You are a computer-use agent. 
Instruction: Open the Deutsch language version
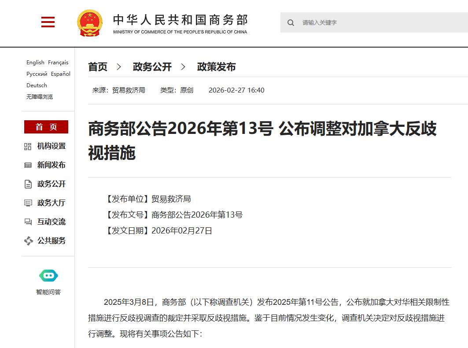(x=37, y=85)
